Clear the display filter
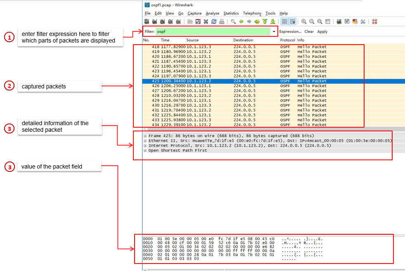Viewport: 405px width, 271px height. (309, 31)
